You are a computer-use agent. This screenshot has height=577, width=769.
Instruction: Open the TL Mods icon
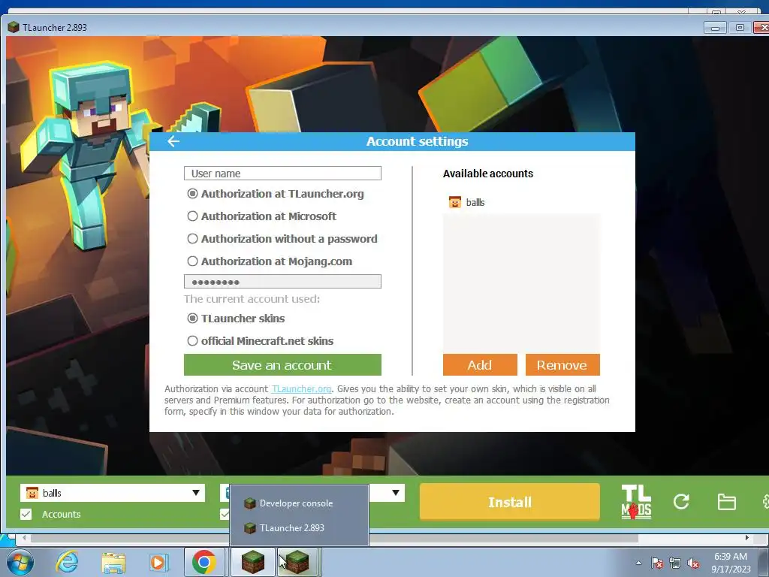(636, 501)
